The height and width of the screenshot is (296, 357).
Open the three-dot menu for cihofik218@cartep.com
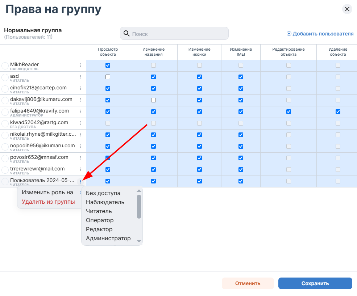pyautogui.click(x=80, y=88)
